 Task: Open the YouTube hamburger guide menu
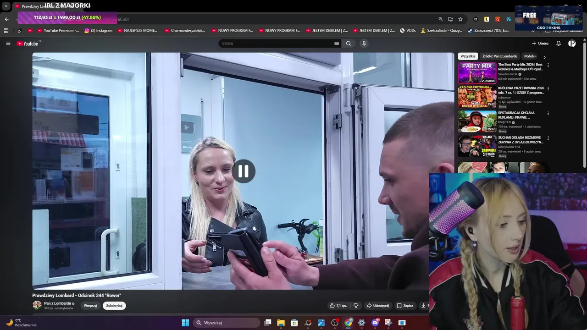coord(8,44)
